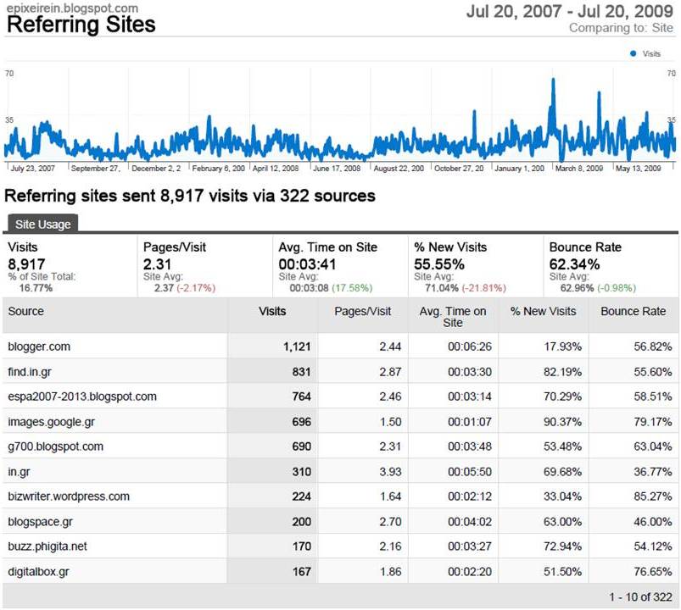Screen dimensions: 681x610
Task: Open blogspace.gr source entry
Action: [x=40, y=522]
